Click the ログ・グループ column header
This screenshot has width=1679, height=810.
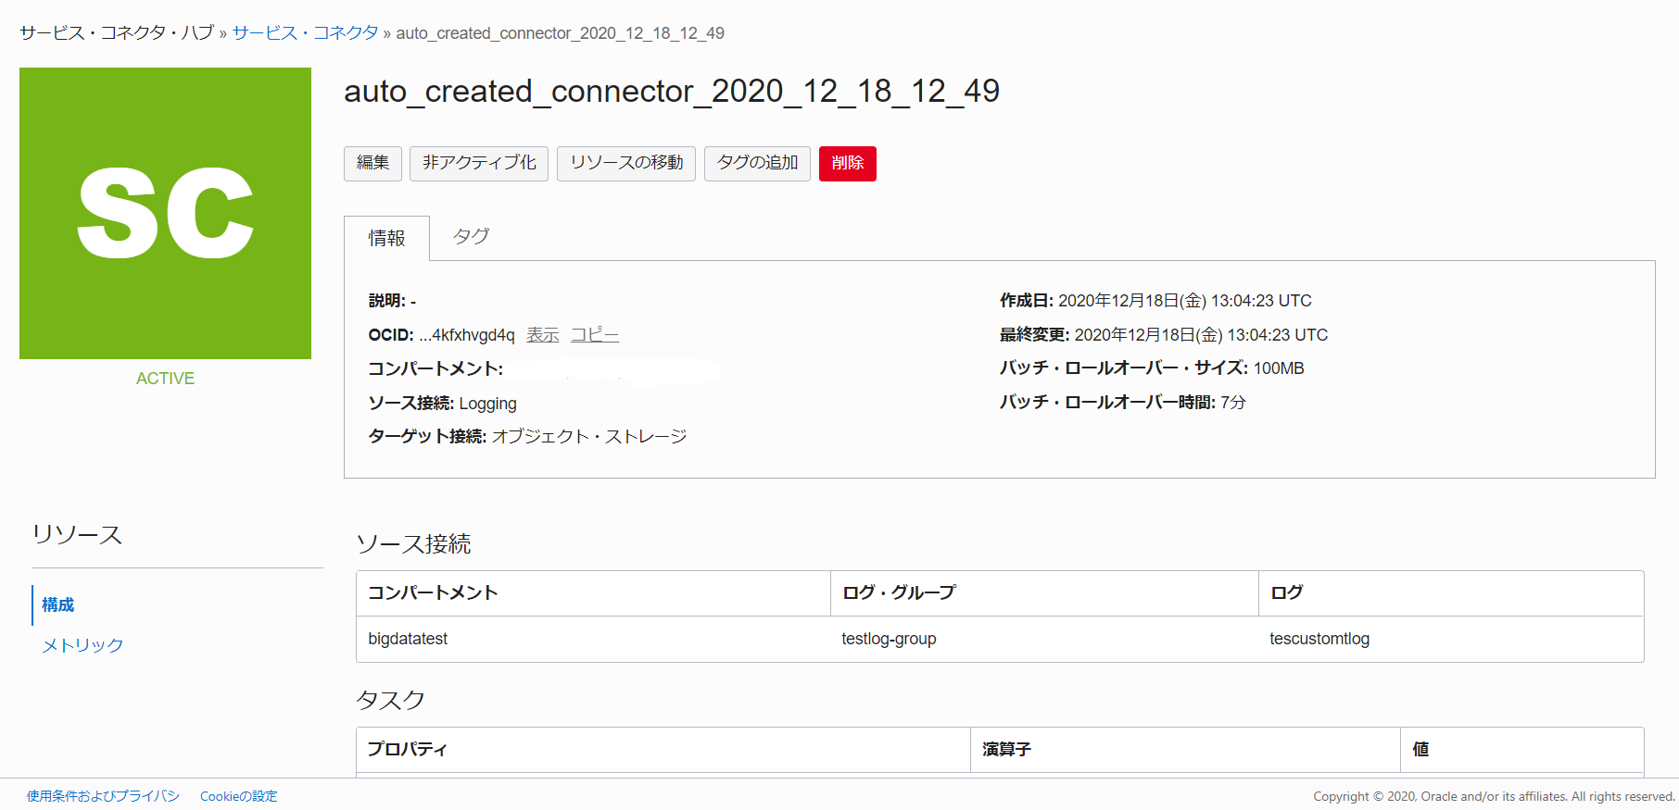[x=1044, y=593]
